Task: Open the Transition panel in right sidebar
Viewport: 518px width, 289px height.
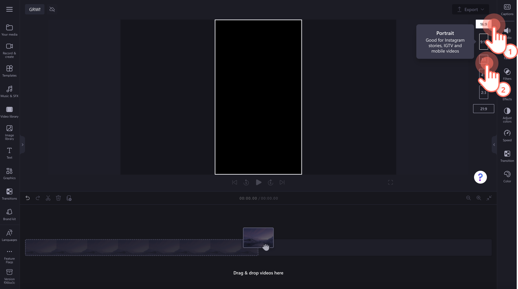Action: coord(507,156)
